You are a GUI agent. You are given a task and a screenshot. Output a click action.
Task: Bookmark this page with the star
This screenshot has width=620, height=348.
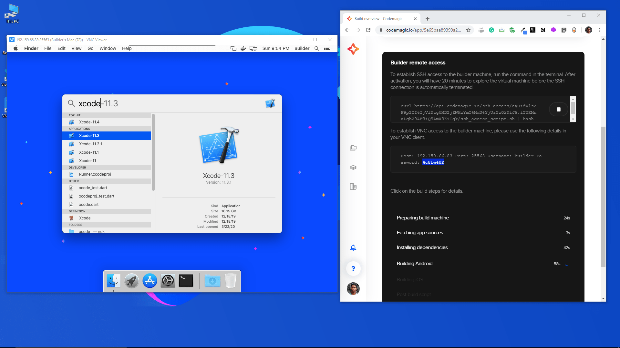click(468, 30)
